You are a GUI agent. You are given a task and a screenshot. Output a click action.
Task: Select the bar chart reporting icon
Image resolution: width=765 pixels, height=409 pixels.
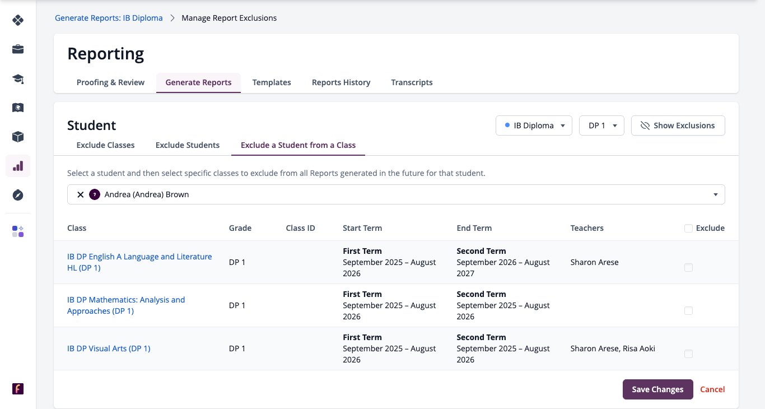coord(18,166)
